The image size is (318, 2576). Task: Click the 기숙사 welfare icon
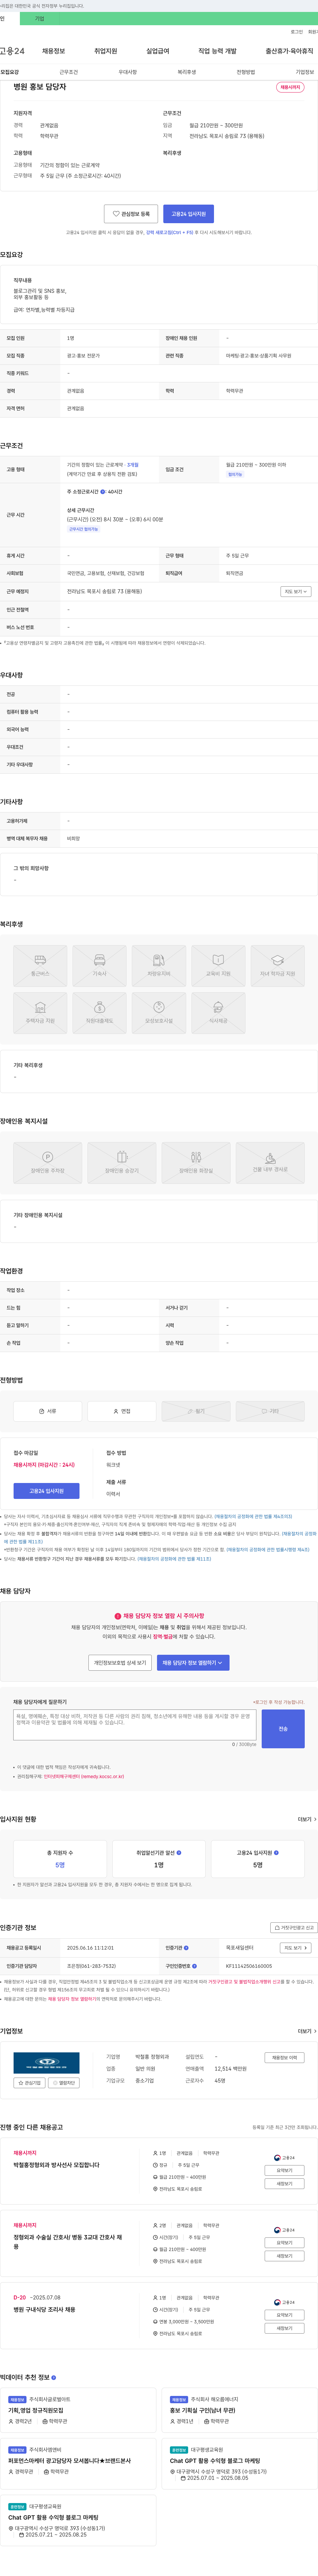point(99,966)
